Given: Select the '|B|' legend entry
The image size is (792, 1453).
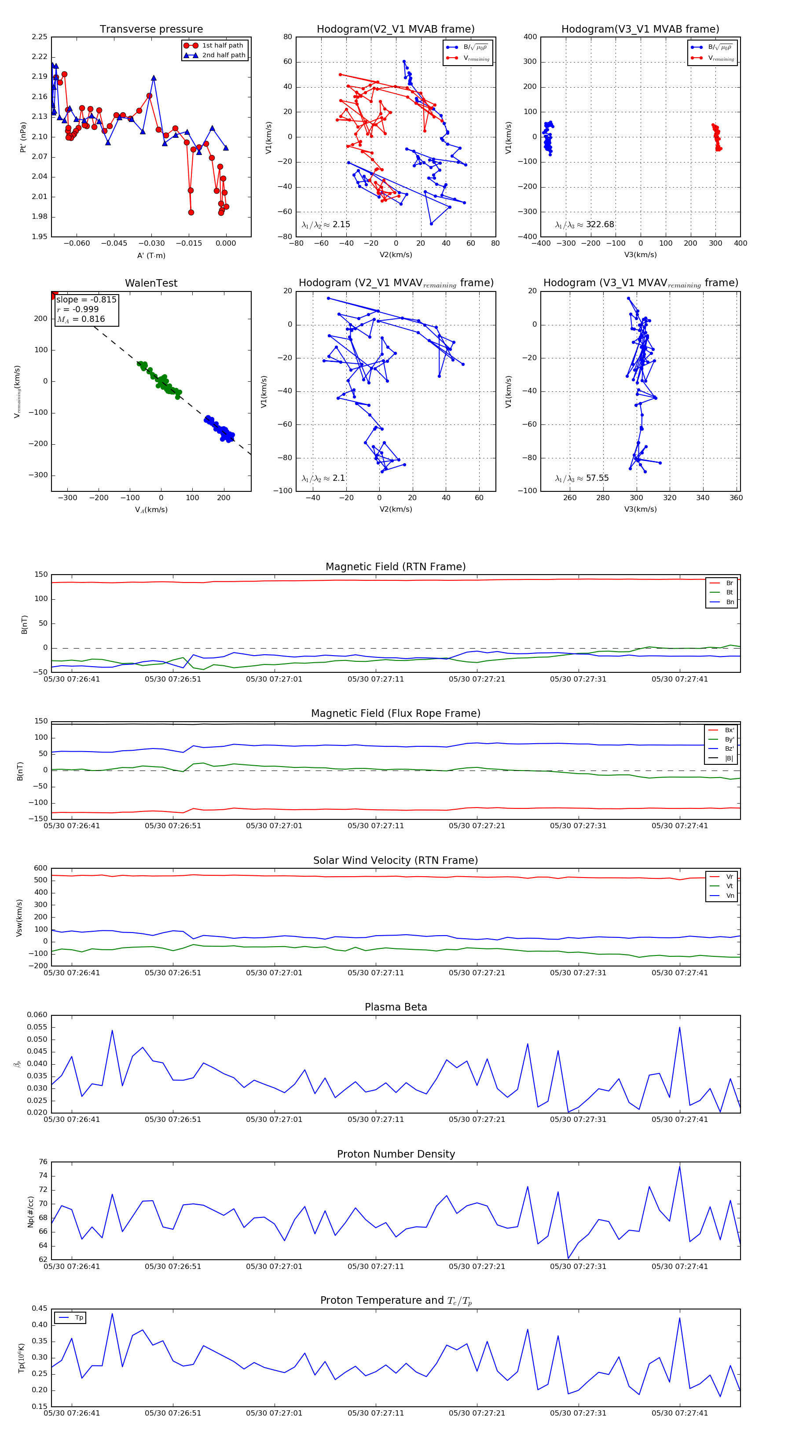Looking at the screenshot, I should pos(721,758).
